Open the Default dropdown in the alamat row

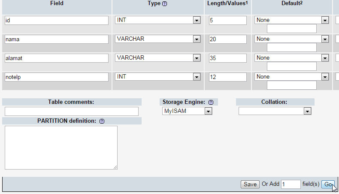point(292,58)
